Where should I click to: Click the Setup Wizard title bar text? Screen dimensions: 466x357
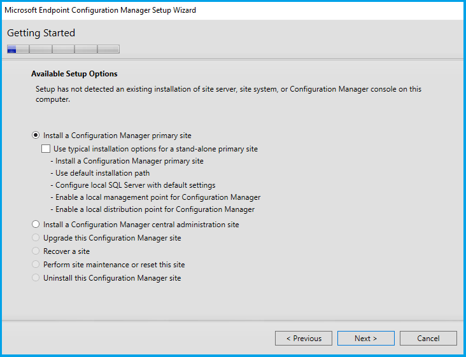(101, 10)
